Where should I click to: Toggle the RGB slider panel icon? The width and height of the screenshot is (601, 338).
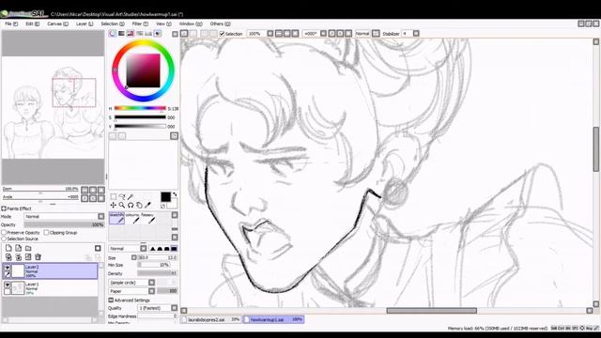click(x=121, y=34)
